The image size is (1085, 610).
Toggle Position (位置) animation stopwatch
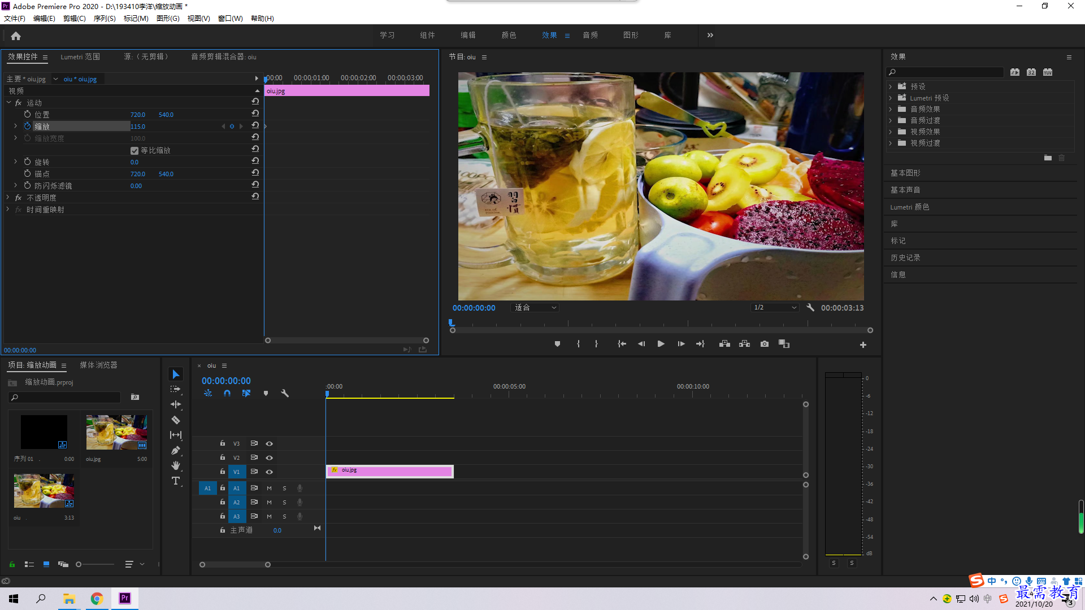point(27,114)
